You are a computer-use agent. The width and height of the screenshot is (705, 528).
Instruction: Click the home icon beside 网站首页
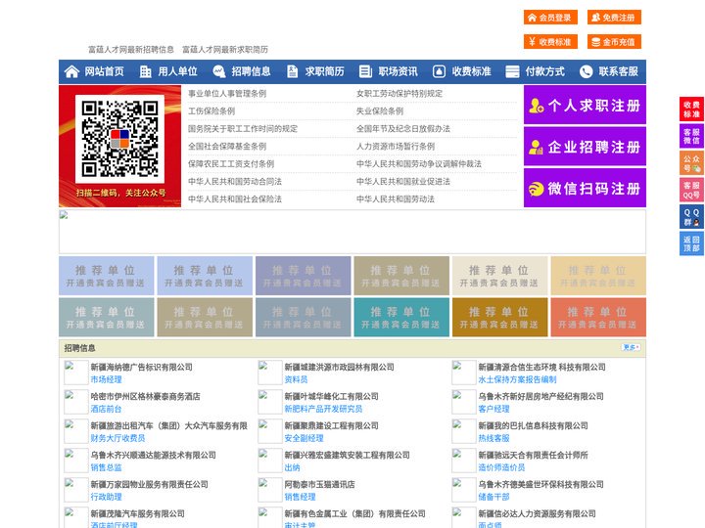pyautogui.click(x=71, y=71)
